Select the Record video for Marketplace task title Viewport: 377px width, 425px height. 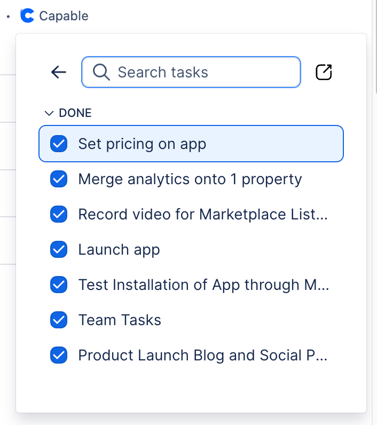point(203,214)
